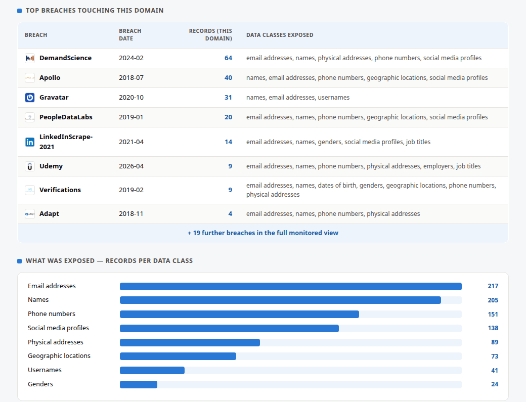Click the 2019-01 breach date
Image resolution: width=526 pixels, height=402 pixels.
(131, 117)
